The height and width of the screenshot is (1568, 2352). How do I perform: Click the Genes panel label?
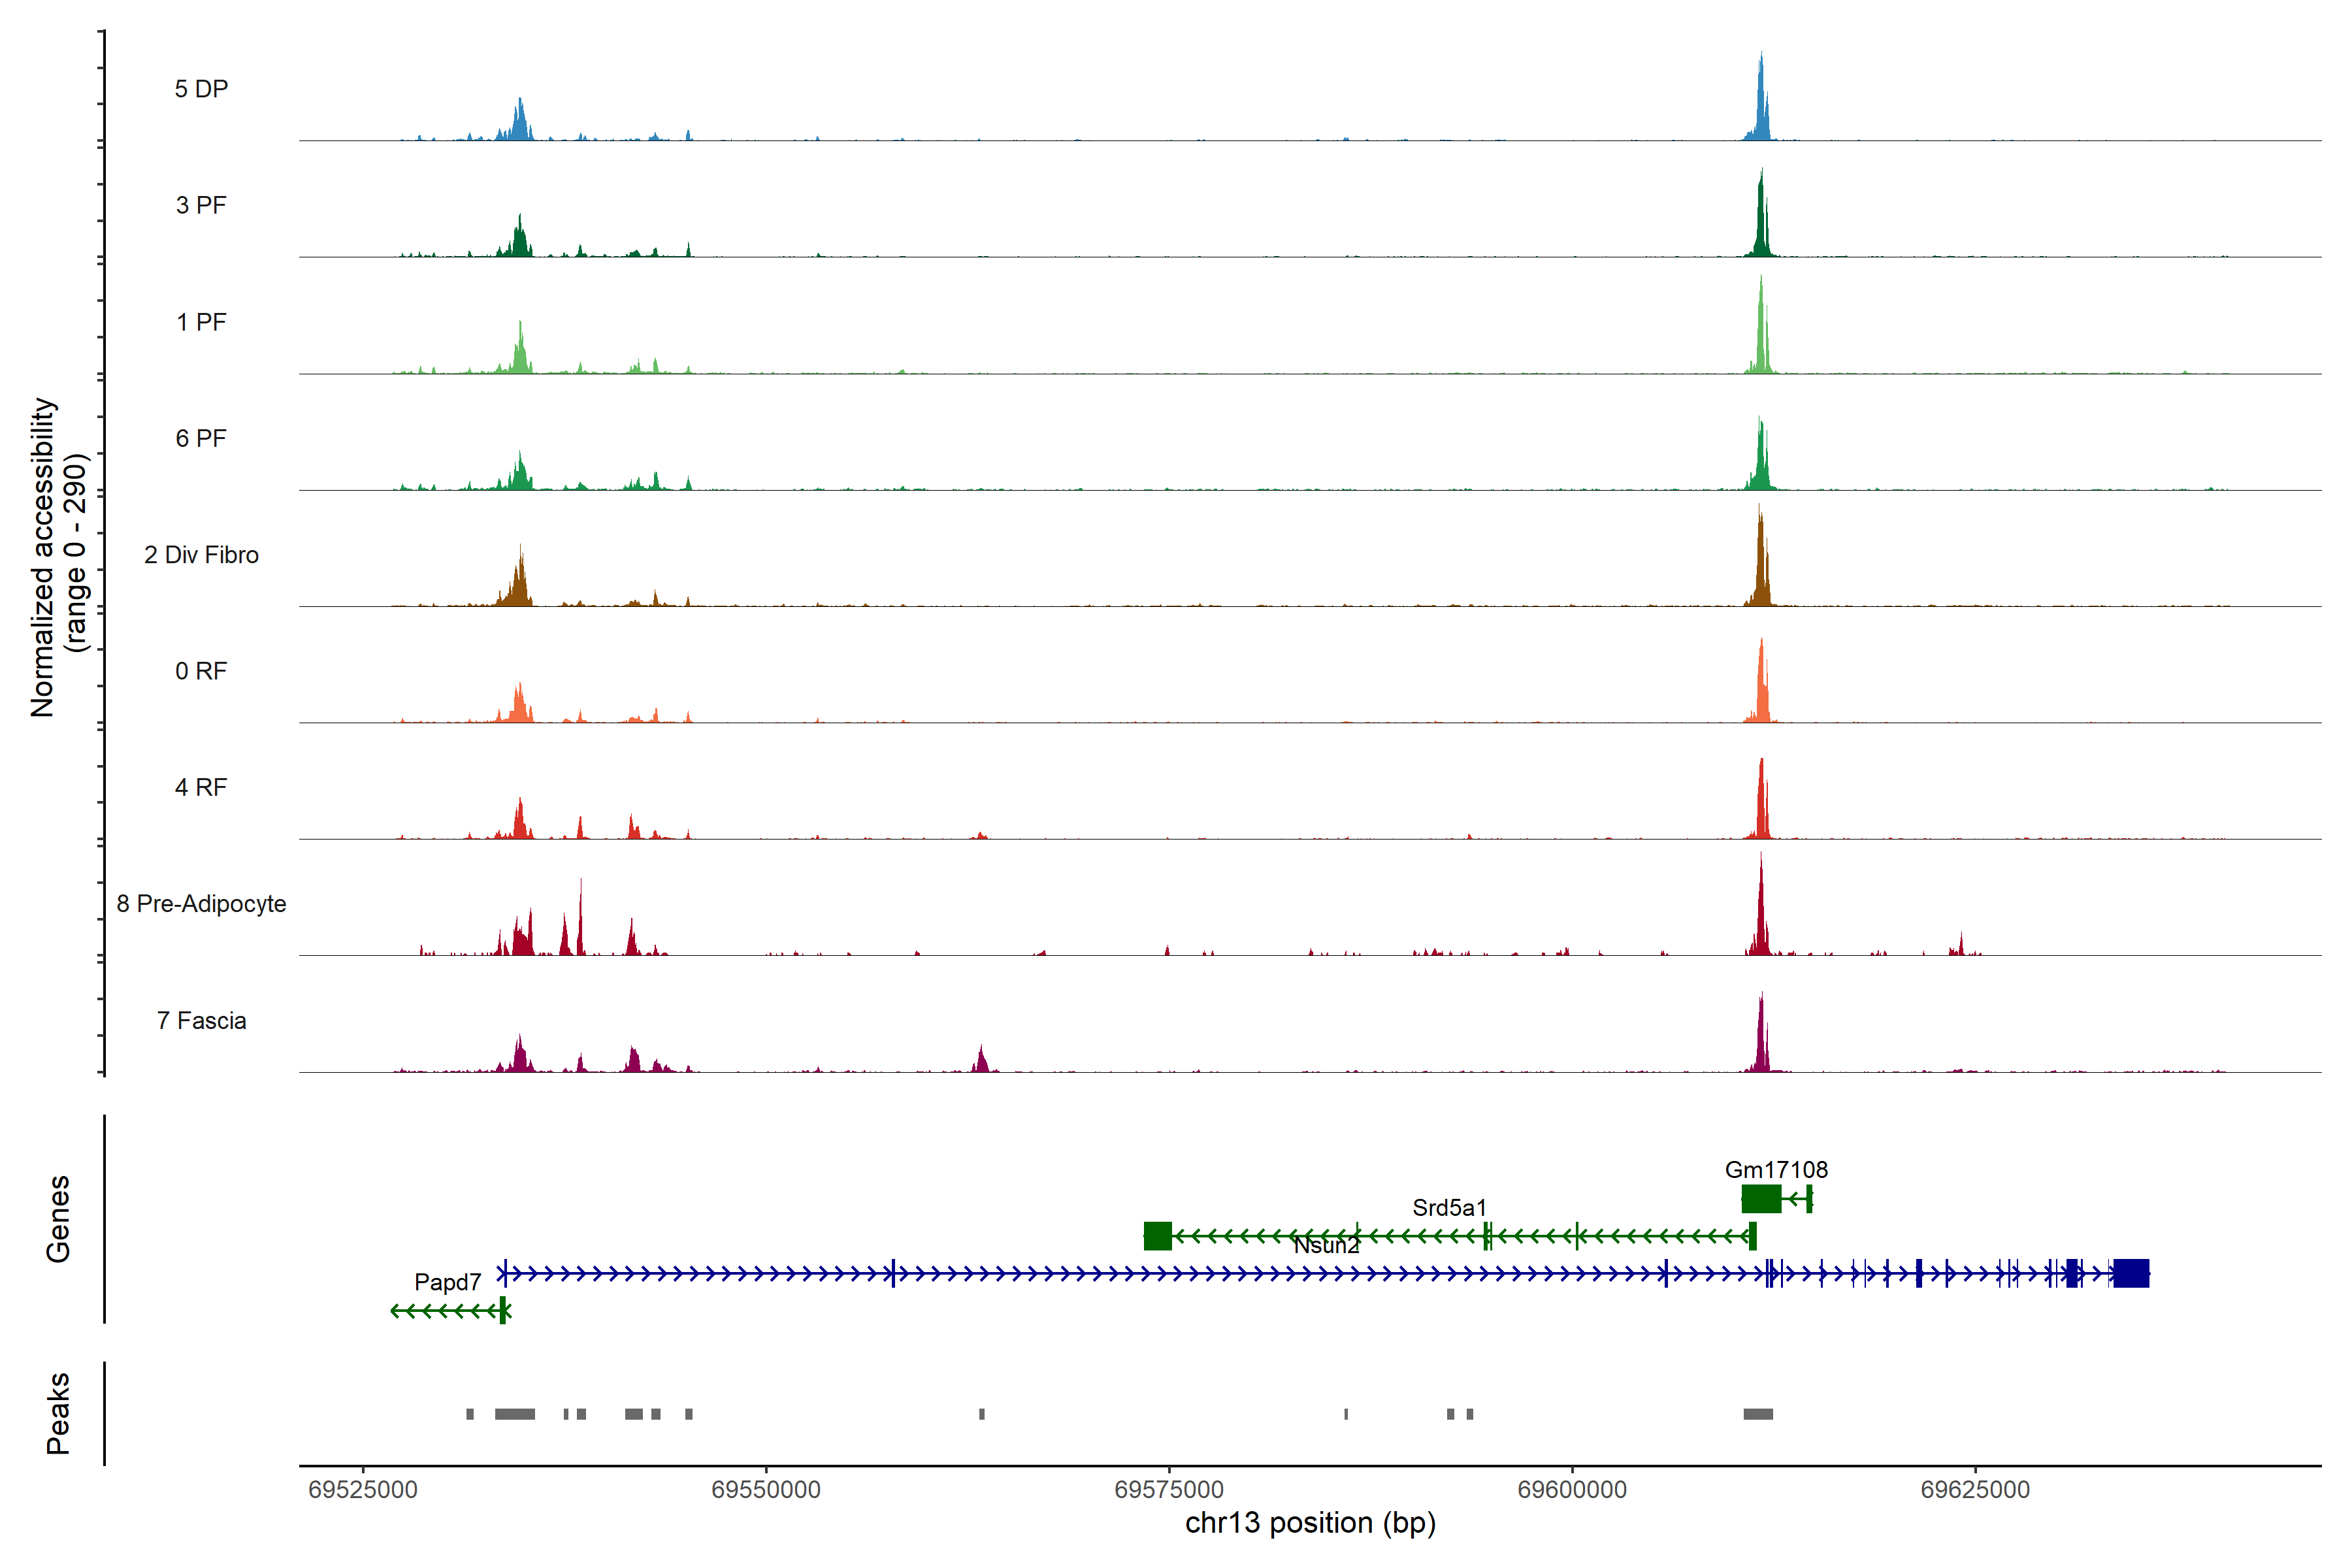pyautogui.click(x=58, y=1219)
